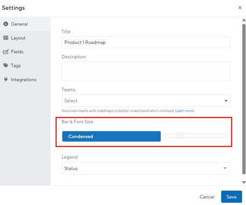
Task: Open the Learn more link
Action: (x=184, y=111)
